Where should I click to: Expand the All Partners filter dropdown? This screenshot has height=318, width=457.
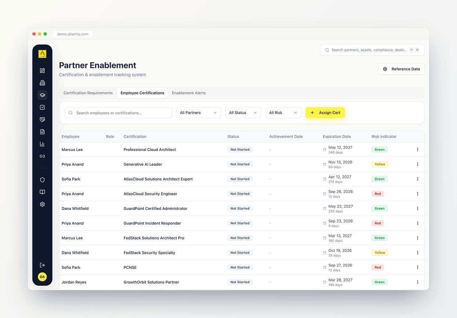198,113
